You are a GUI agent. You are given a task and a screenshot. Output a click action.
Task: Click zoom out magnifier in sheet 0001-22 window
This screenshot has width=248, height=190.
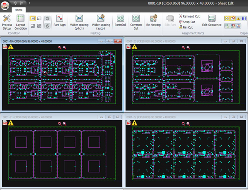(x=183, y=124)
